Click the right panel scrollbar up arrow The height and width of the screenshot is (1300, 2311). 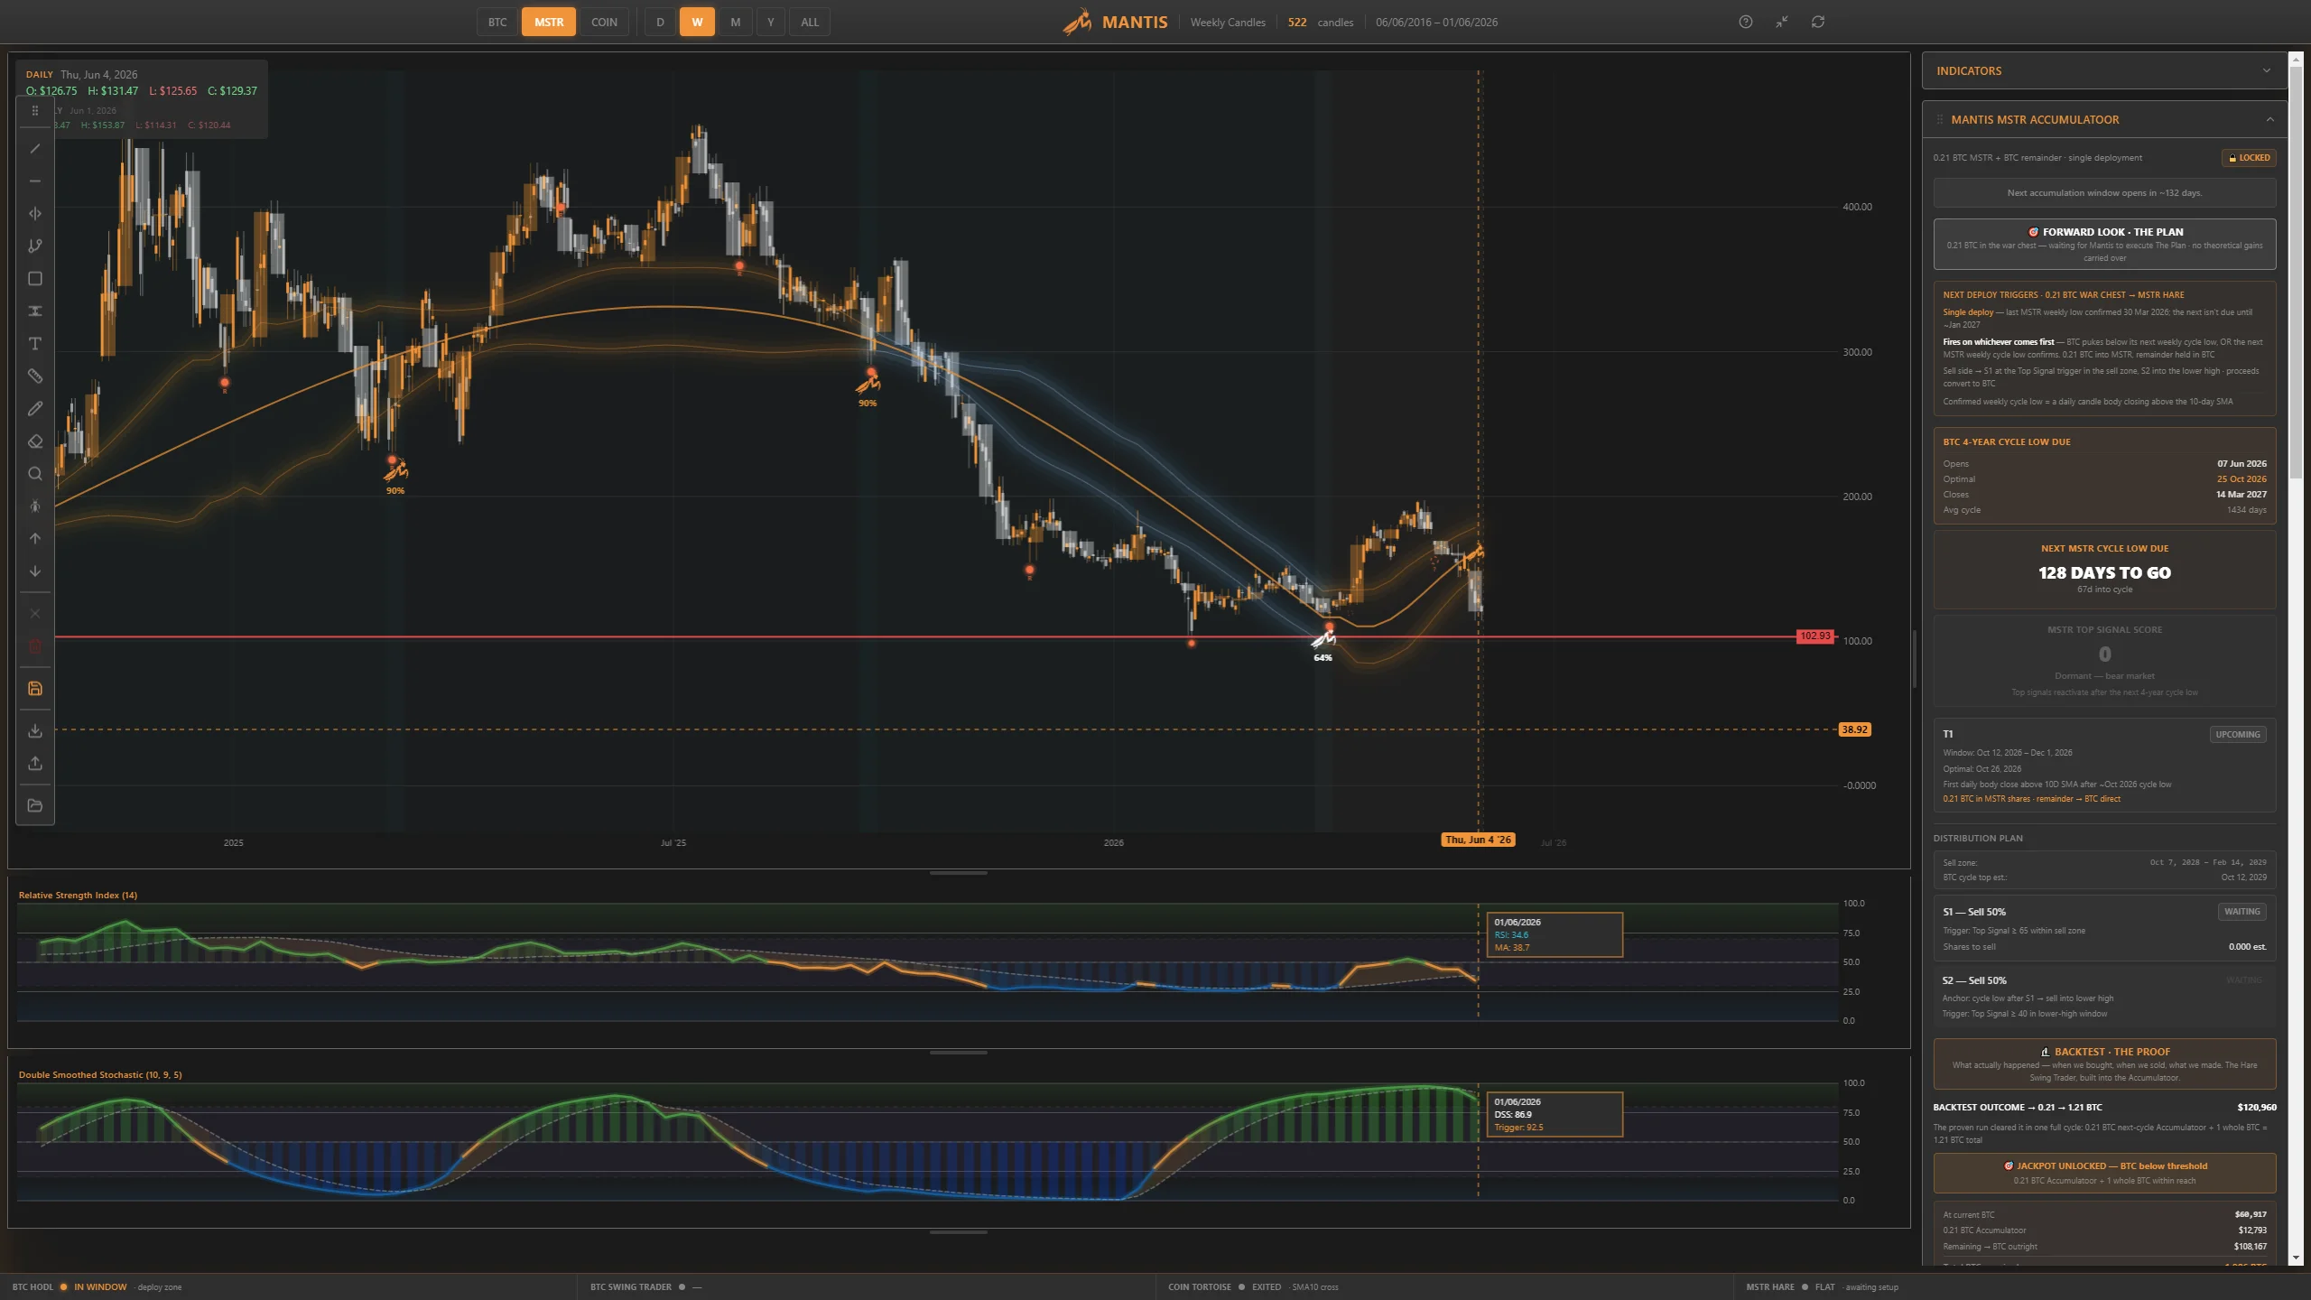(x=2297, y=58)
